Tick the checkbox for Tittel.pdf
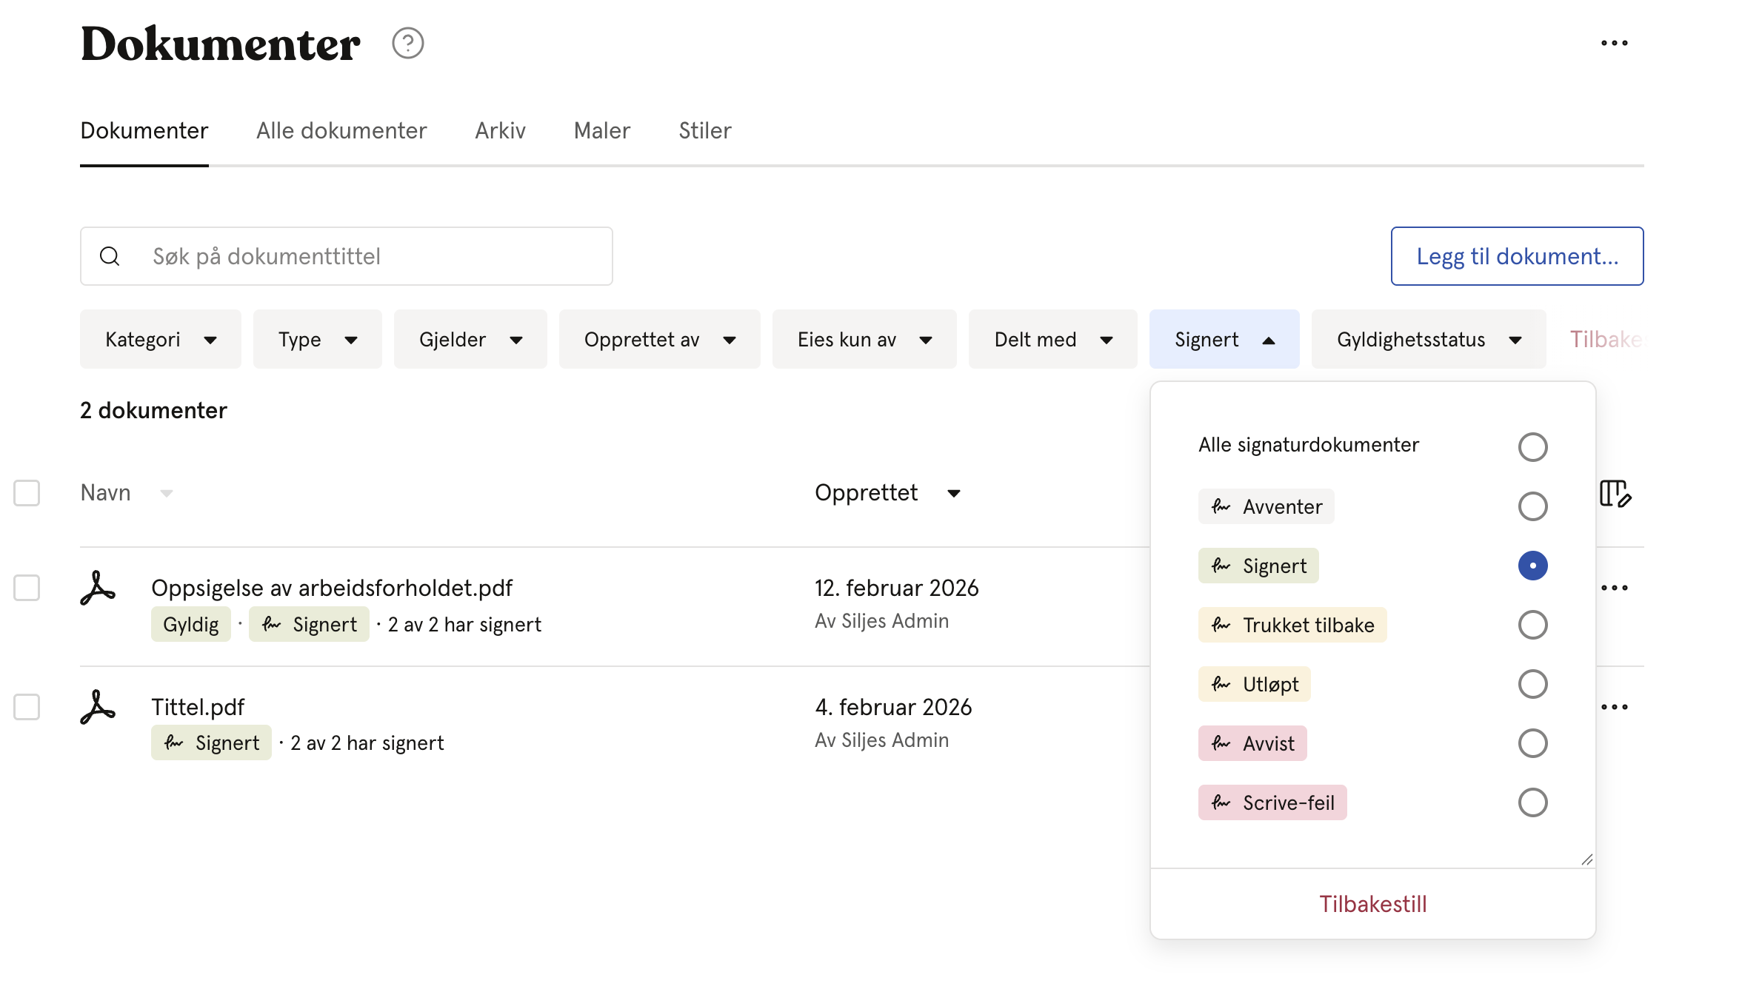This screenshot has width=1742, height=989. 27,707
